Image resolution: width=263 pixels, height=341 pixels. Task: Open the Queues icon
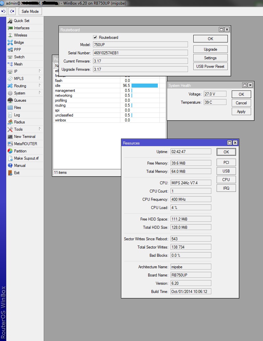click(x=10, y=100)
